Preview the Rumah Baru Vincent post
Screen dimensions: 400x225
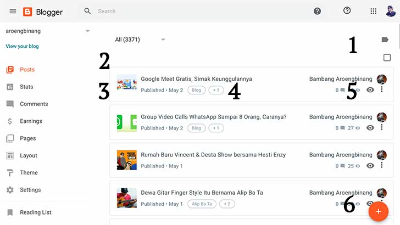[370, 166]
